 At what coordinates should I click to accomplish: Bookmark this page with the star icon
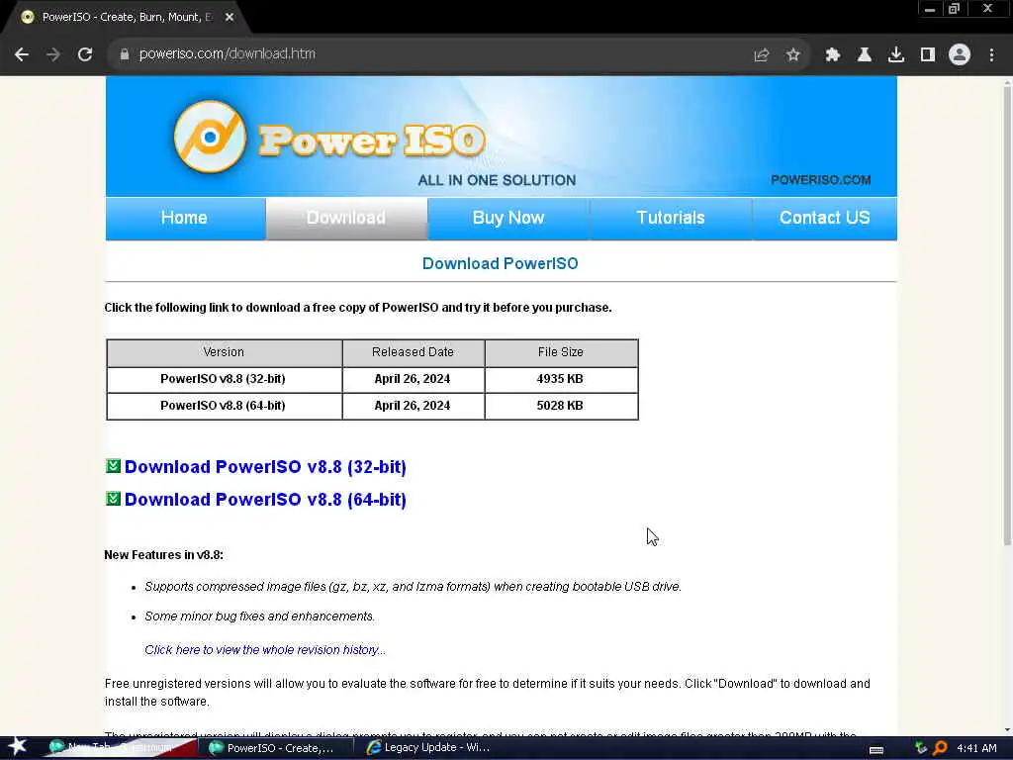coord(792,55)
